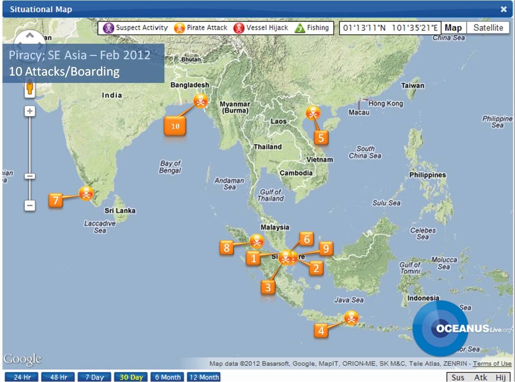Click the South China Sea label
Image resolution: width=515 pixels, height=382 pixels.
[x=365, y=152]
